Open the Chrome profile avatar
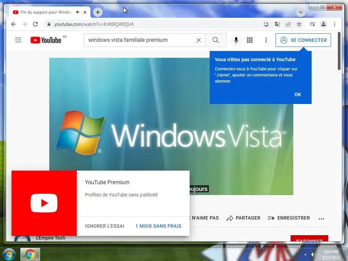This screenshot has height=261, width=348. tap(324, 24)
